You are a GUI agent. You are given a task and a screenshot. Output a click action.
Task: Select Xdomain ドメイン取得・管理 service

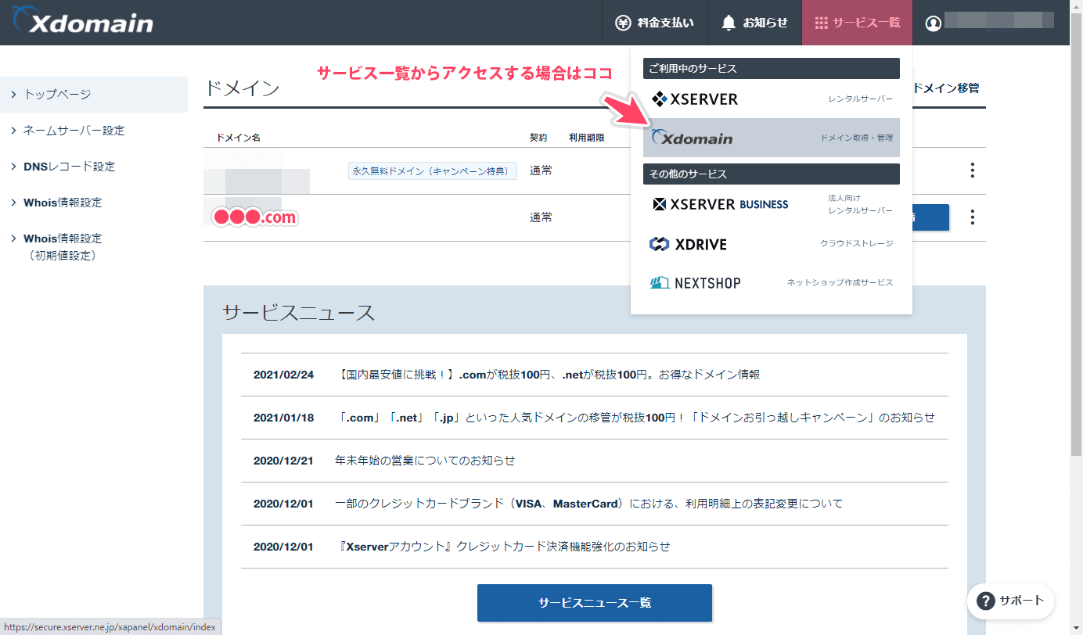pyautogui.click(x=772, y=138)
